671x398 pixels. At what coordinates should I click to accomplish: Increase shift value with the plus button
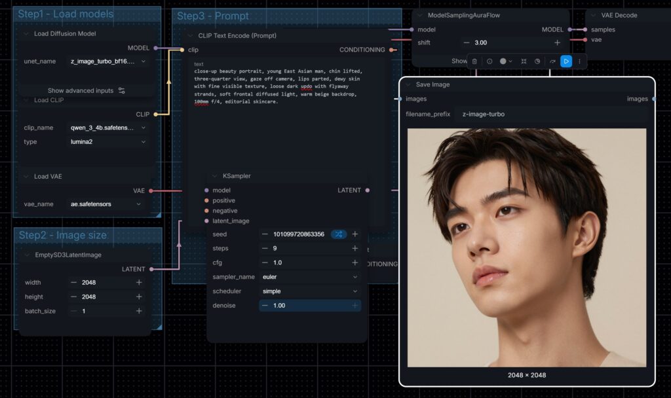557,43
